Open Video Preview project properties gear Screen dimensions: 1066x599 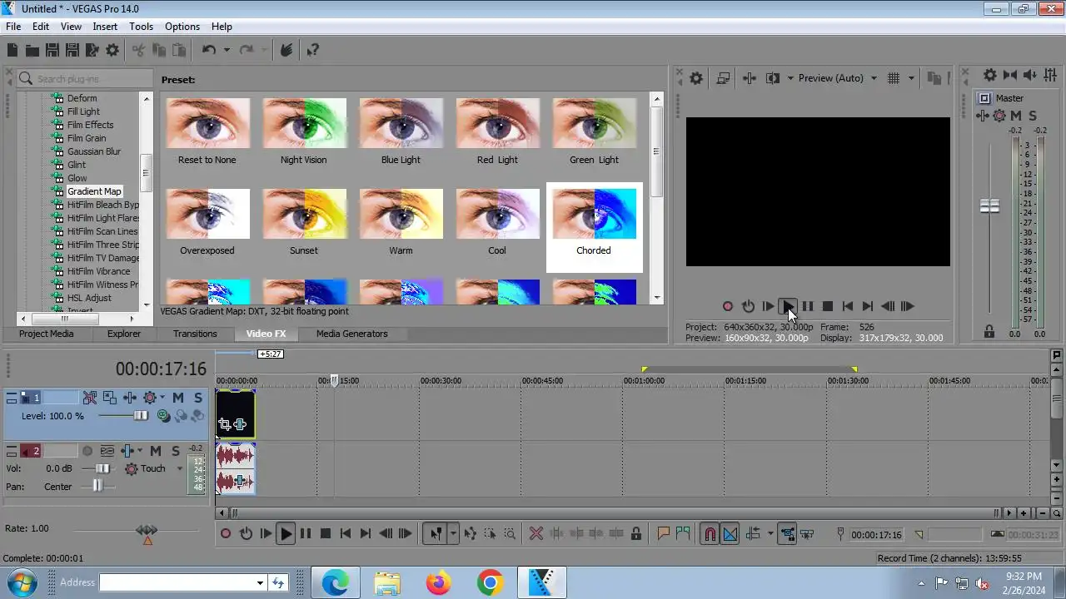pyautogui.click(x=696, y=78)
